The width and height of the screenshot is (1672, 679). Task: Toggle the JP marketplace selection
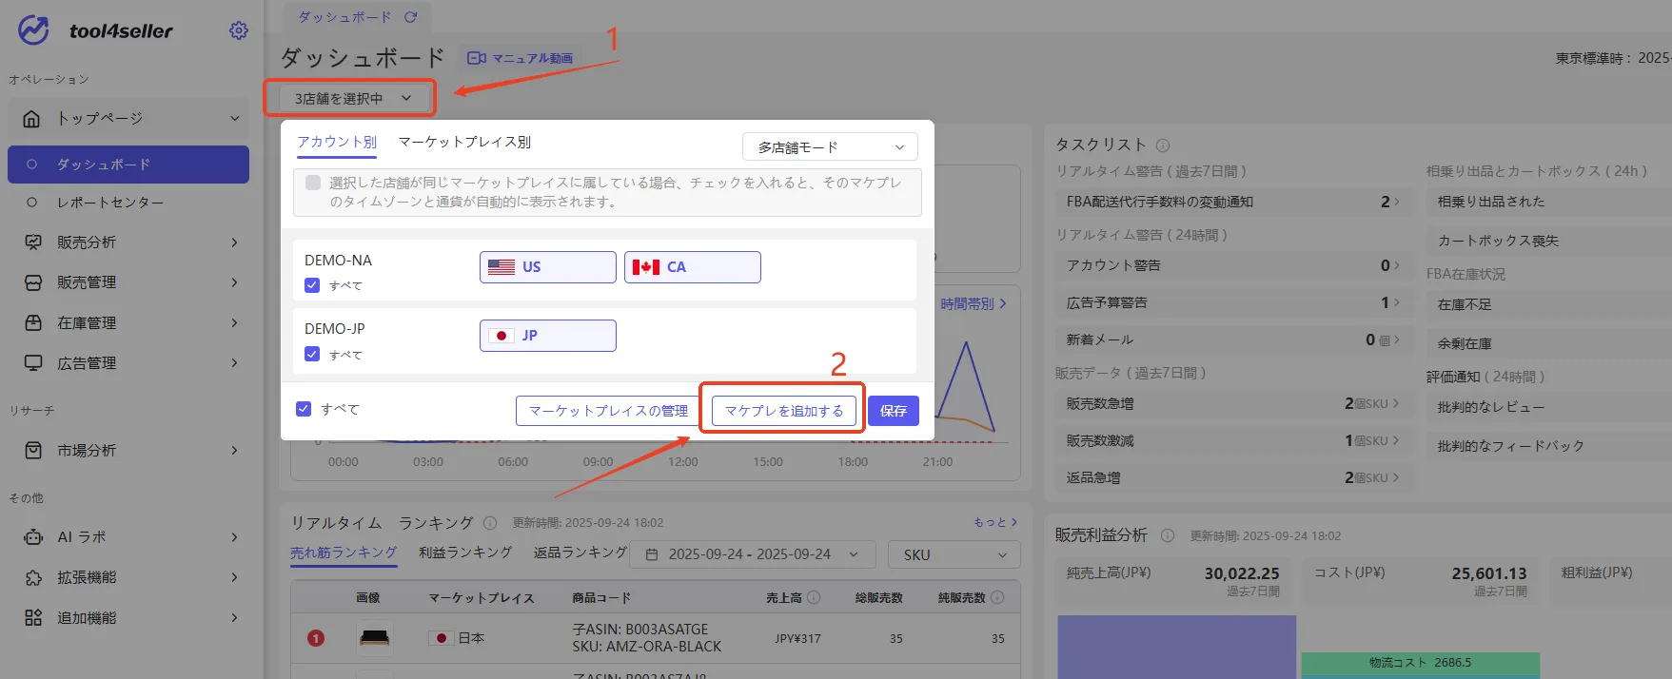(x=548, y=336)
